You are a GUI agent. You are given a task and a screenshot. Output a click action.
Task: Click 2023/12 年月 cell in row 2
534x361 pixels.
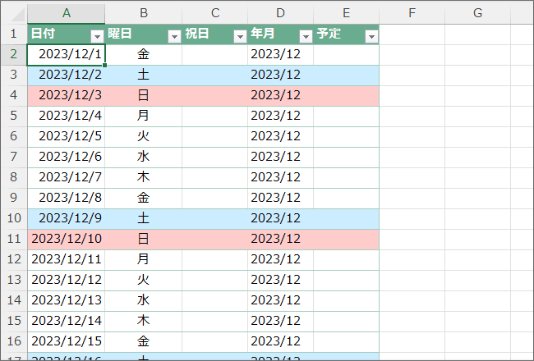(281, 54)
